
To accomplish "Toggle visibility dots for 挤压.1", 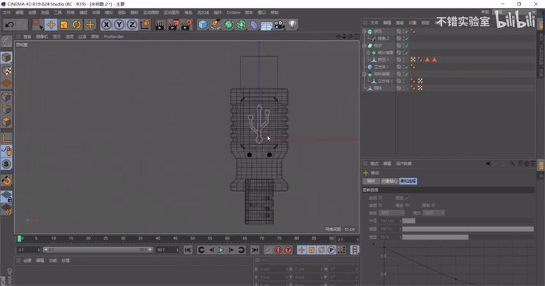I will click(x=403, y=59).
